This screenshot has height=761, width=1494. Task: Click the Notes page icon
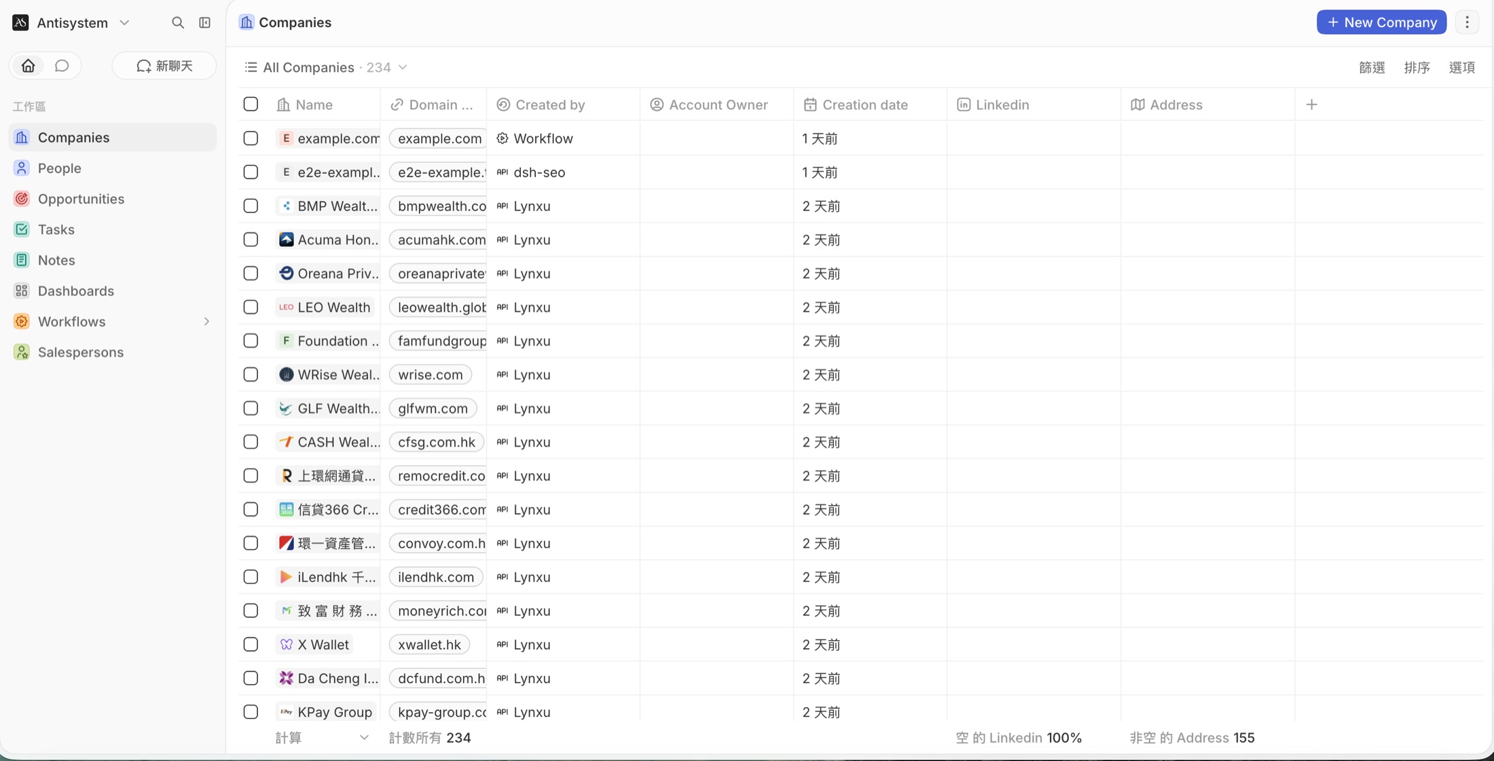tap(22, 260)
